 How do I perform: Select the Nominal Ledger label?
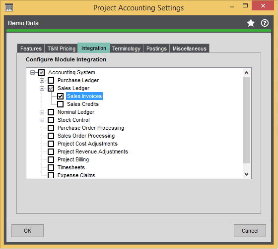(x=76, y=112)
